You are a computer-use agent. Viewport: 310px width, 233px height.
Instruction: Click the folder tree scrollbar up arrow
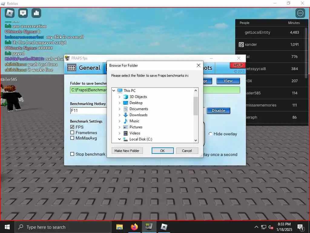(x=196, y=90)
